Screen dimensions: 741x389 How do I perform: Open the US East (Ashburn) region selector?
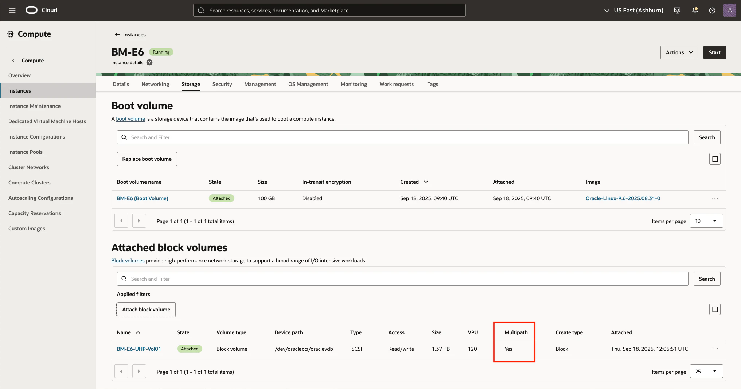pyautogui.click(x=633, y=10)
